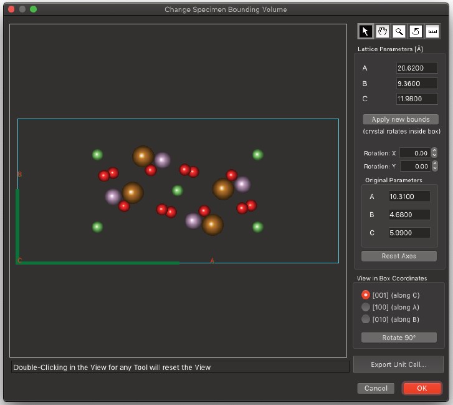453x405 pixels.
Task: Cancel the bounding volume dialog
Action: (376, 388)
